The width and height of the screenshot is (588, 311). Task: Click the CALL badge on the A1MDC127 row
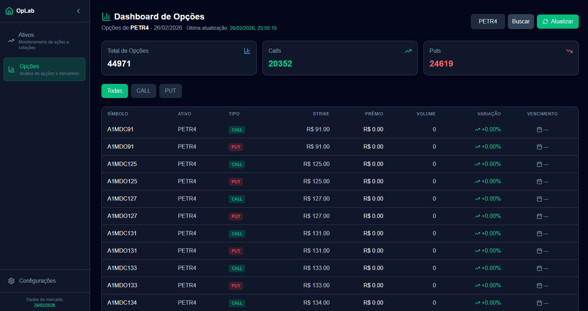tap(237, 199)
